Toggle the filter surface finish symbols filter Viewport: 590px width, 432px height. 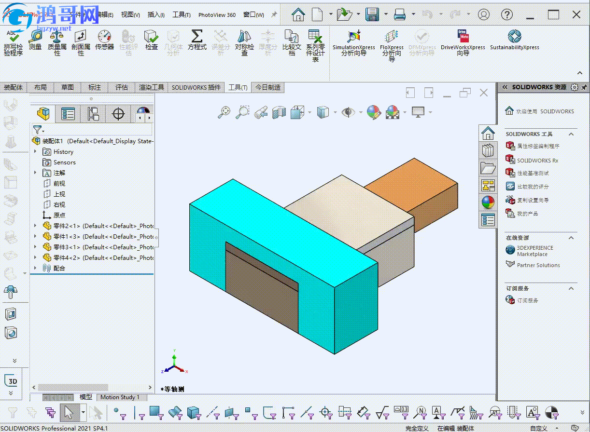point(383,413)
